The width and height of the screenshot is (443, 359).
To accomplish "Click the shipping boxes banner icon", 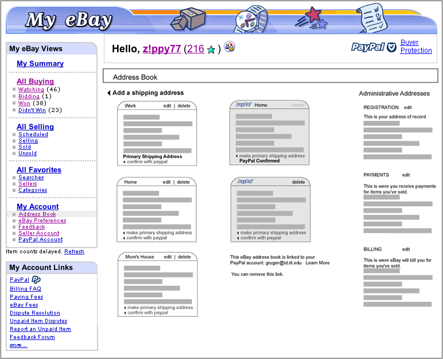I will coord(188,19).
